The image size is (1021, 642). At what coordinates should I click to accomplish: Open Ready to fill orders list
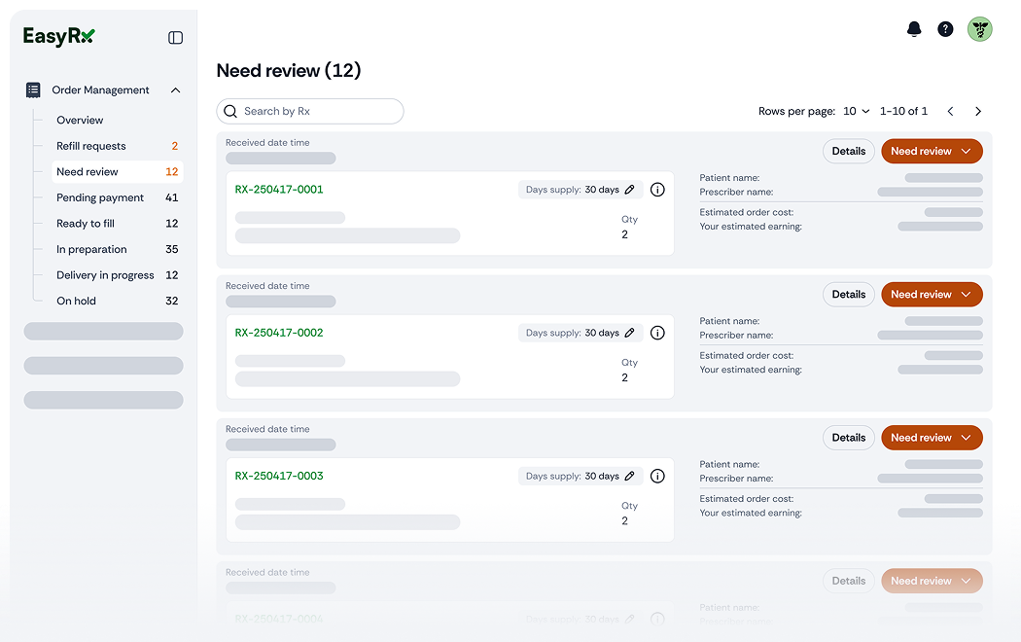pos(86,224)
